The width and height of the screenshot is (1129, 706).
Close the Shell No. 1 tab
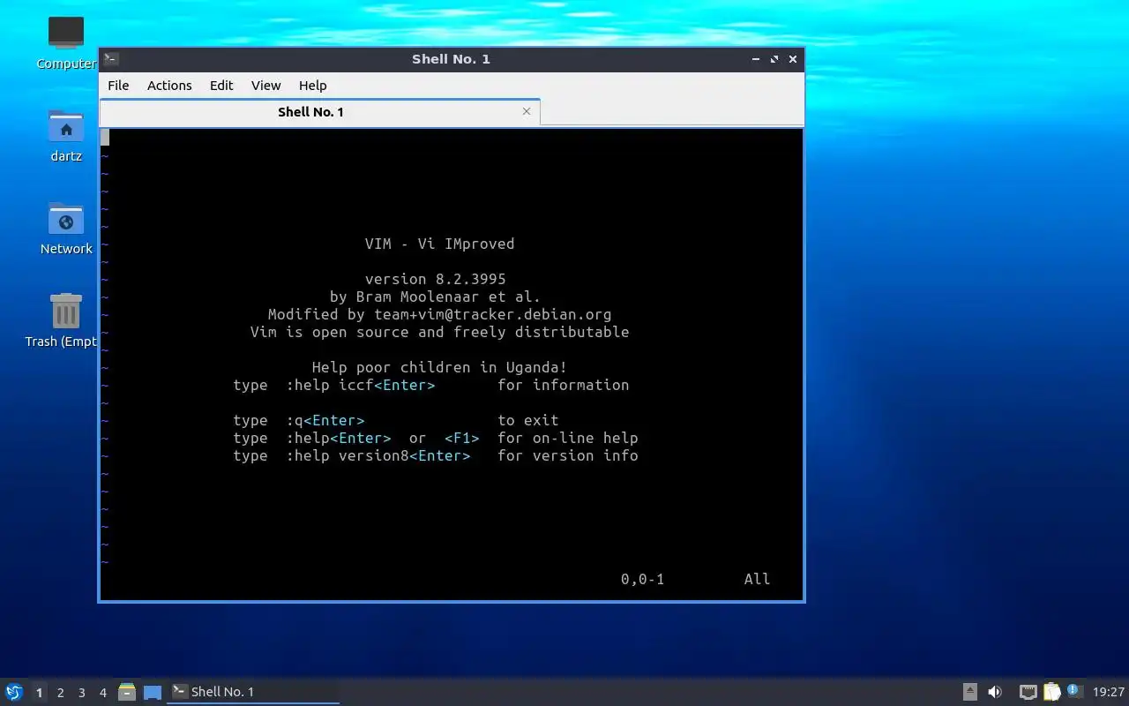(527, 111)
